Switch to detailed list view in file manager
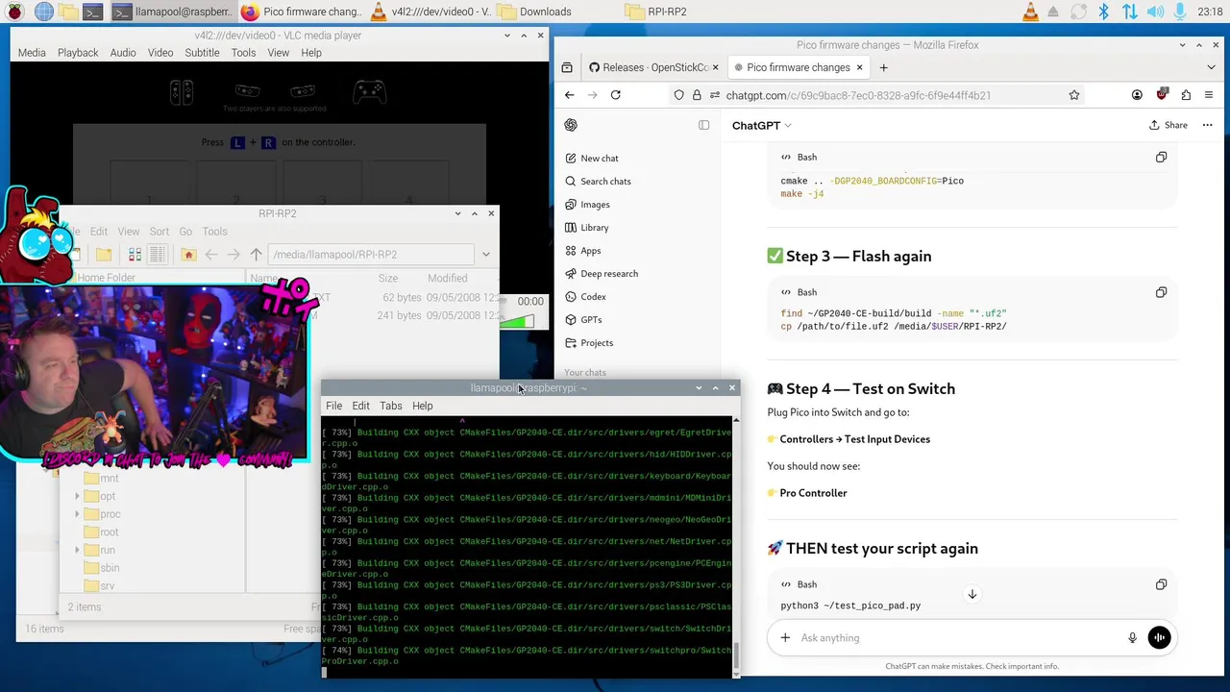 tap(157, 255)
